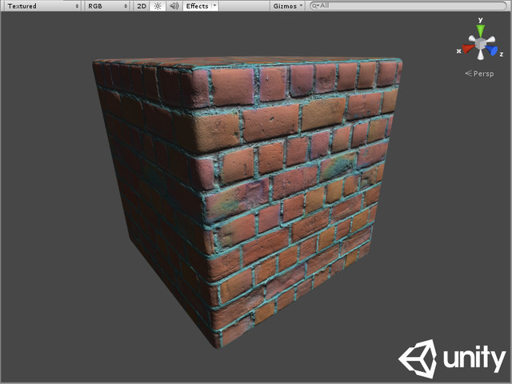Toggle 2D scene view mode

click(x=142, y=6)
